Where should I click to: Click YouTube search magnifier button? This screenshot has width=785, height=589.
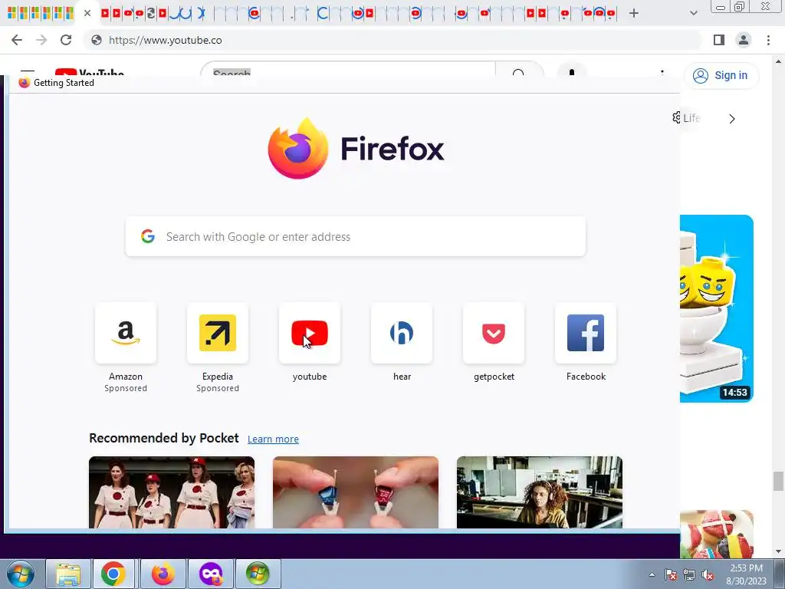(519, 72)
